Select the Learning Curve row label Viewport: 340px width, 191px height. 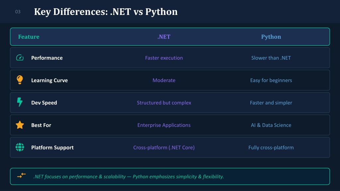(49, 80)
